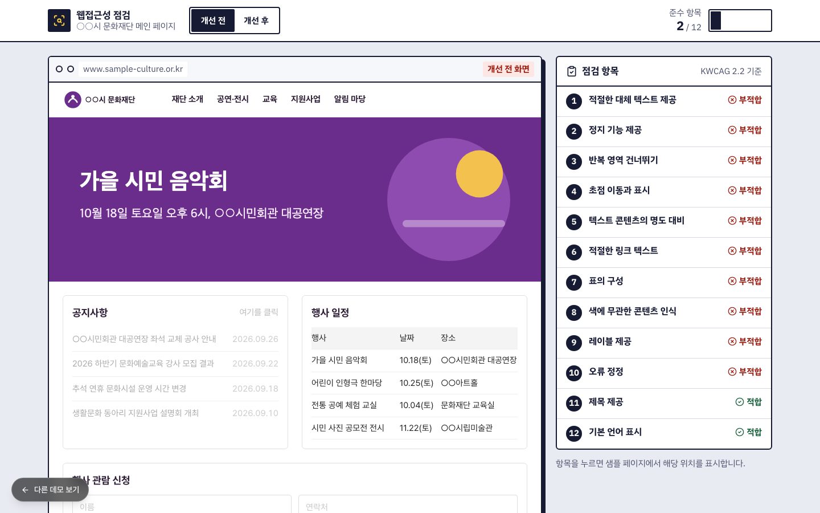Click the 여기를 클릭 link in 공지사항

(259, 312)
